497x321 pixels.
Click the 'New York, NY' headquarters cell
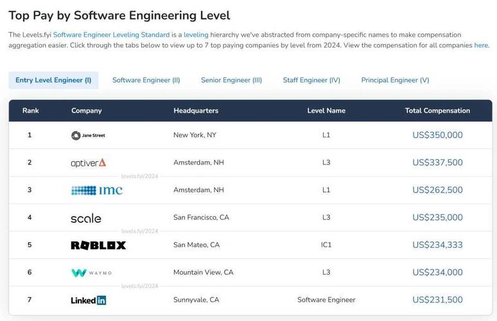[195, 135]
